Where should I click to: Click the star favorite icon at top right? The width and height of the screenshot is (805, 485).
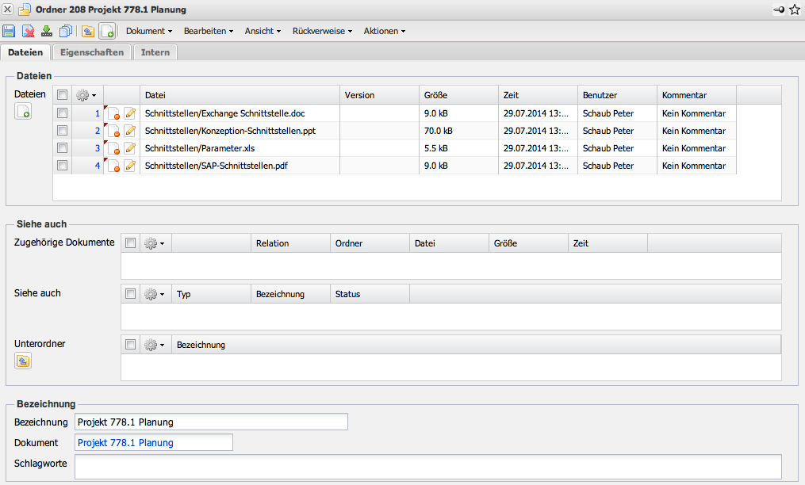795,10
